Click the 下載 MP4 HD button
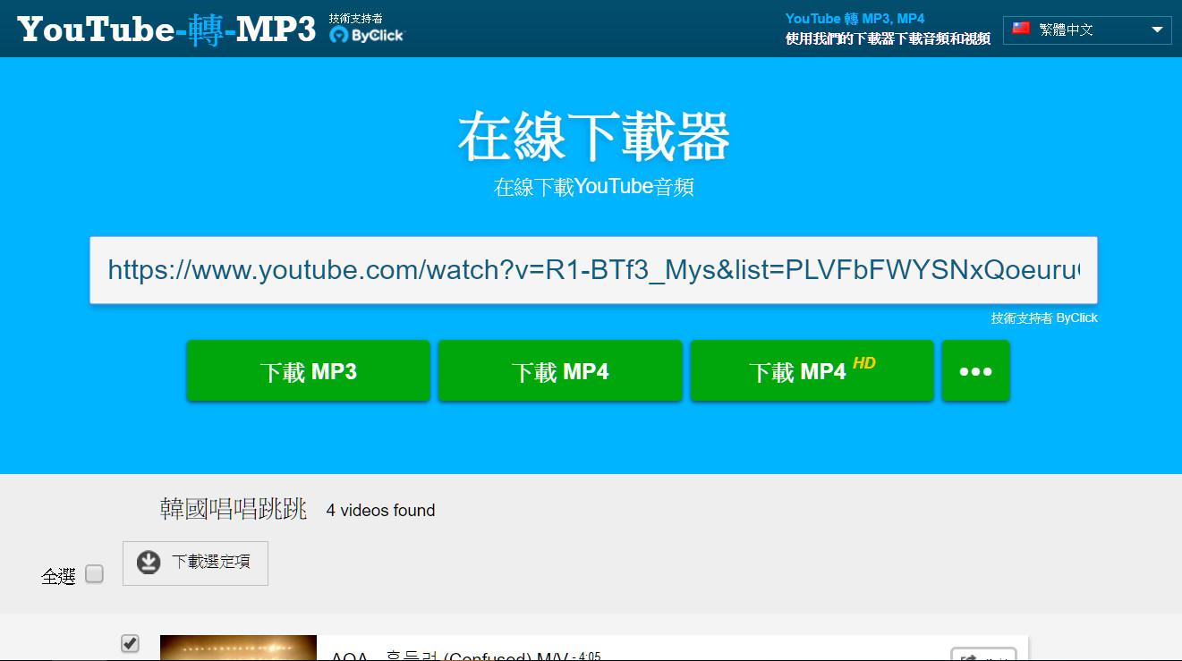This screenshot has width=1182, height=661. 812,371
